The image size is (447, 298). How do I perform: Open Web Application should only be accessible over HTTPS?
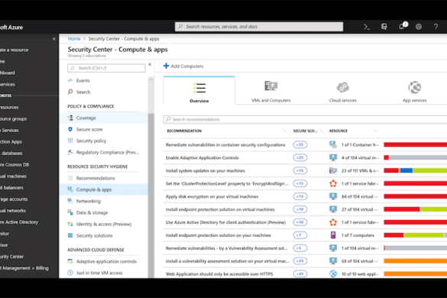(x=219, y=274)
